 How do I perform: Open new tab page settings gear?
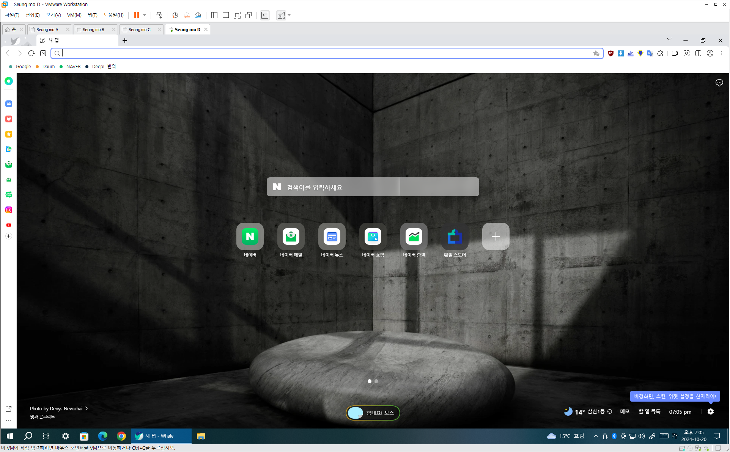click(711, 411)
